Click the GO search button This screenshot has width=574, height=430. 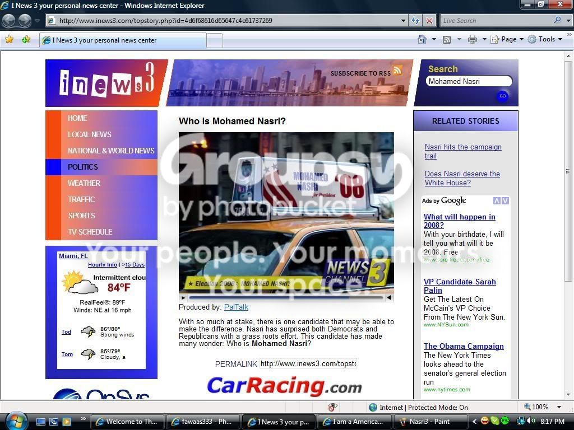point(503,96)
